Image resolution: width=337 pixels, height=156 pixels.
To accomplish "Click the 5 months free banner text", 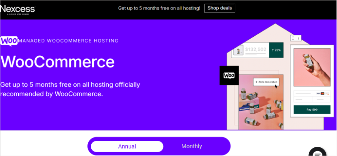I will point(159,8).
